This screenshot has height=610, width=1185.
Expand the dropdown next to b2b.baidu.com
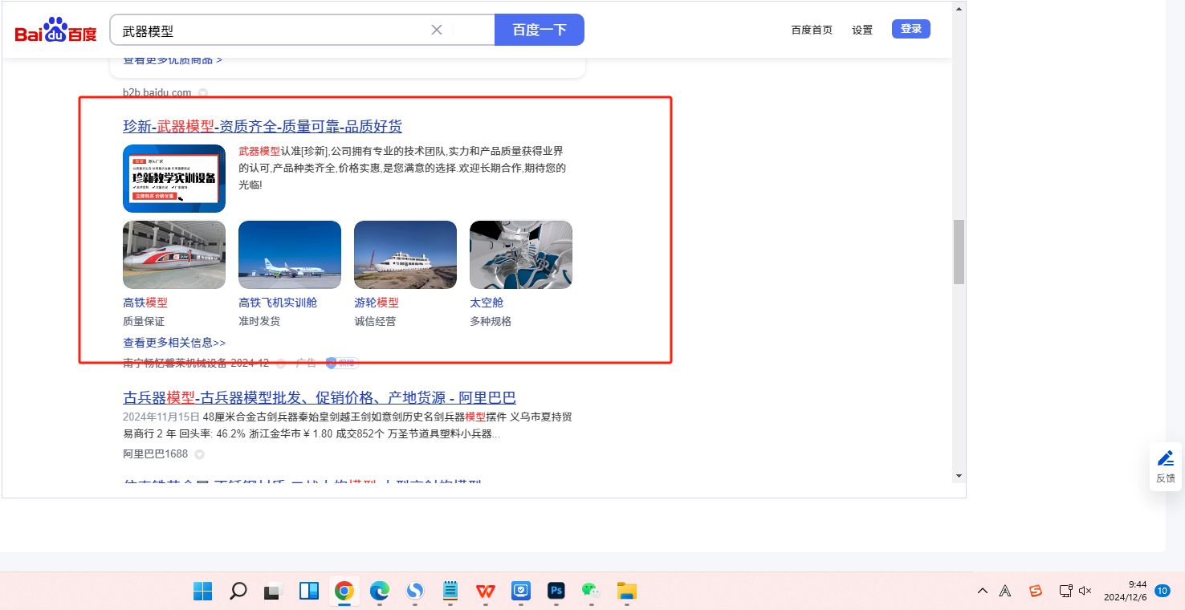point(203,93)
